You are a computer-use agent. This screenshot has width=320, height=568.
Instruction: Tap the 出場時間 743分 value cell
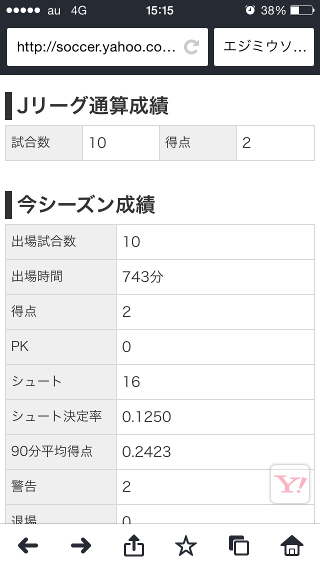pos(215,277)
